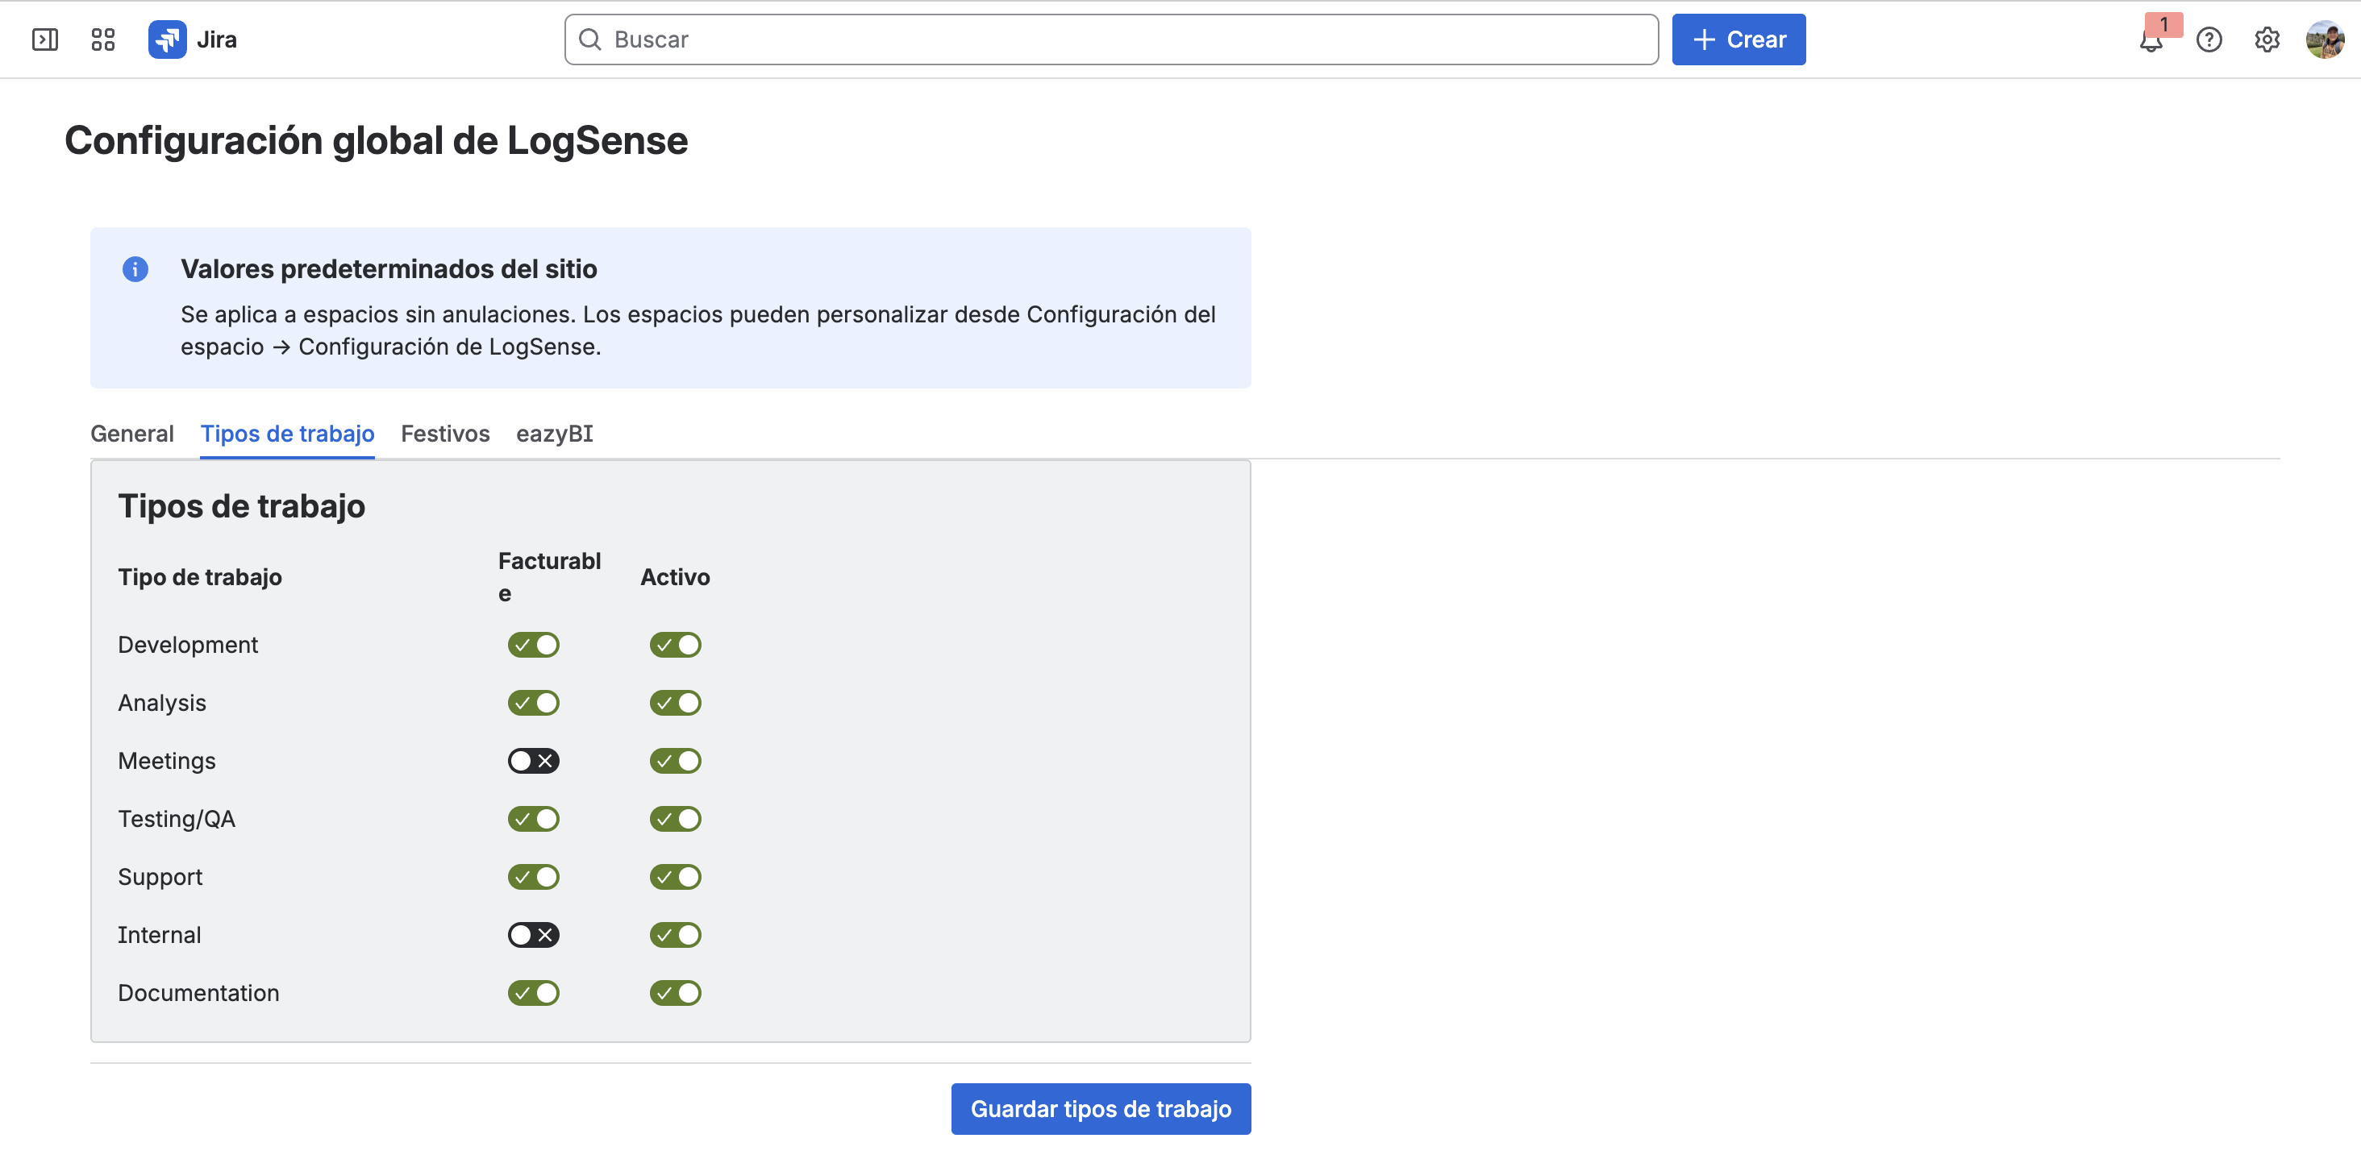Viewport: 2361px width, 1159px height.
Task: Click the Activo column header
Action: tap(676, 577)
